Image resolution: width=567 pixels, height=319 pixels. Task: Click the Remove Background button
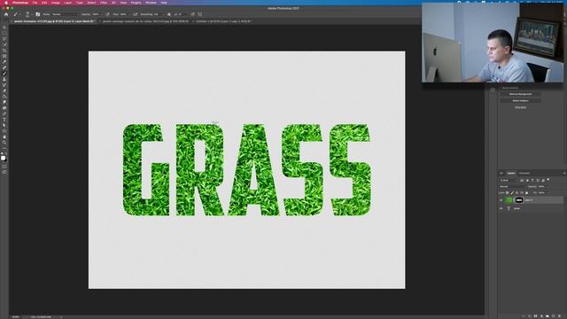click(x=520, y=94)
